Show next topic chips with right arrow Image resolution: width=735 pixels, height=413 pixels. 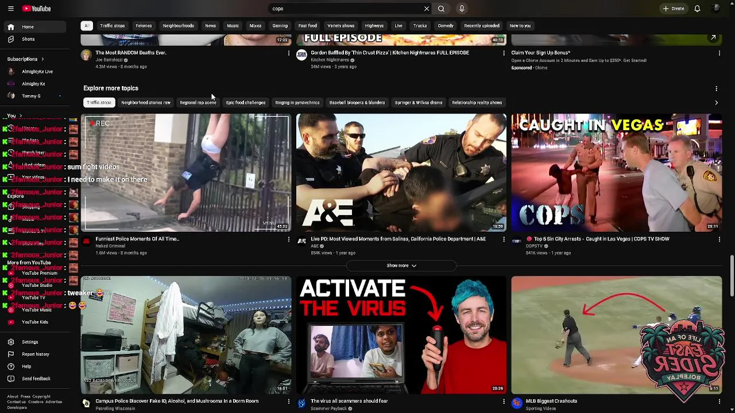point(716,103)
